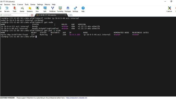Open a new terminal tab button
The width and height of the screenshot is (176, 99).
tap(70, 15)
